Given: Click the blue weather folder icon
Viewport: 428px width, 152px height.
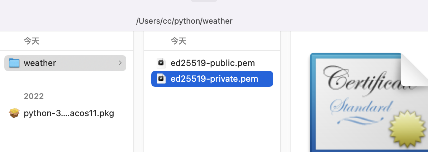Looking at the screenshot, I should (14, 63).
